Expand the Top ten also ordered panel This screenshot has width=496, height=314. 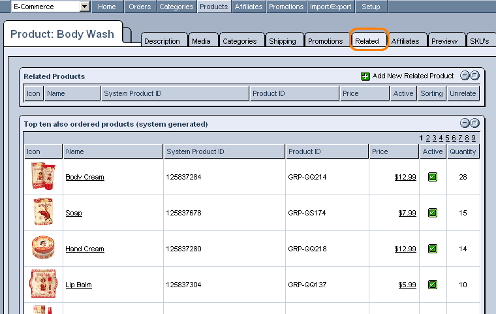pyautogui.click(x=475, y=123)
